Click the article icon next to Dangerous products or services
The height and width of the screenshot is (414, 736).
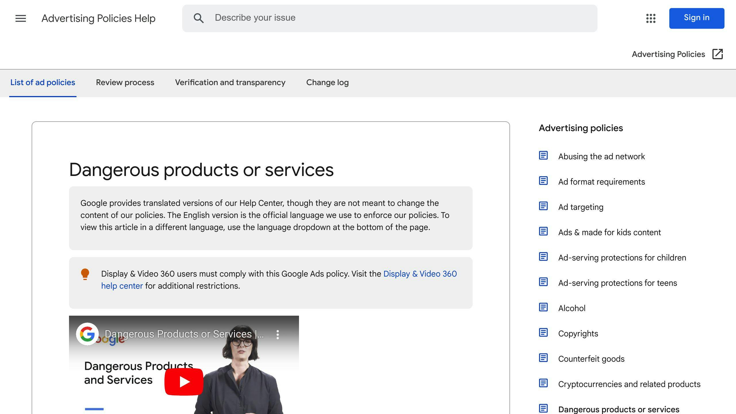click(x=543, y=409)
